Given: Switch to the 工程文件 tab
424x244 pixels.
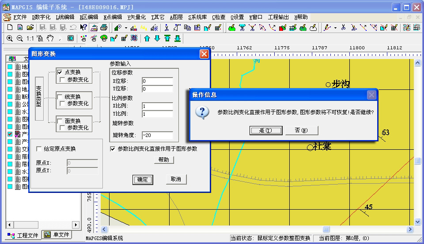Looking at the screenshot, I should click(x=23, y=235).
